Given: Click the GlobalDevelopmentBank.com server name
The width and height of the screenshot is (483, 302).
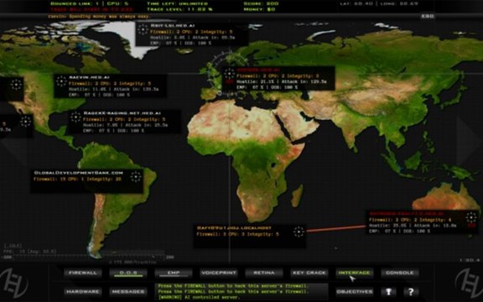Looking at the screenshot, I should point(79,173).
